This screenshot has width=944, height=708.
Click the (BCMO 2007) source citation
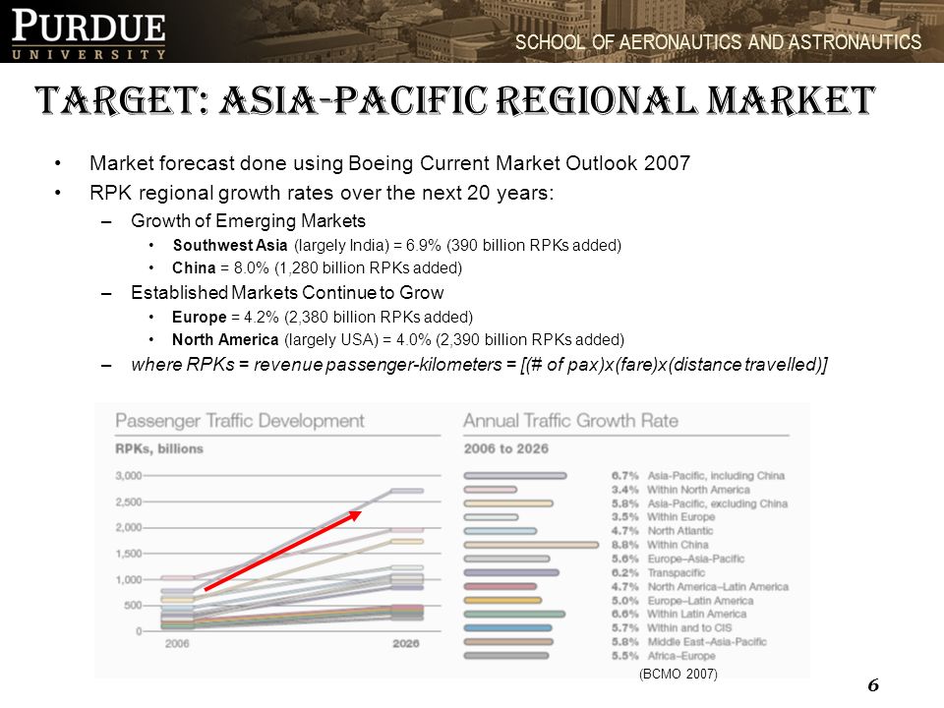678,674
